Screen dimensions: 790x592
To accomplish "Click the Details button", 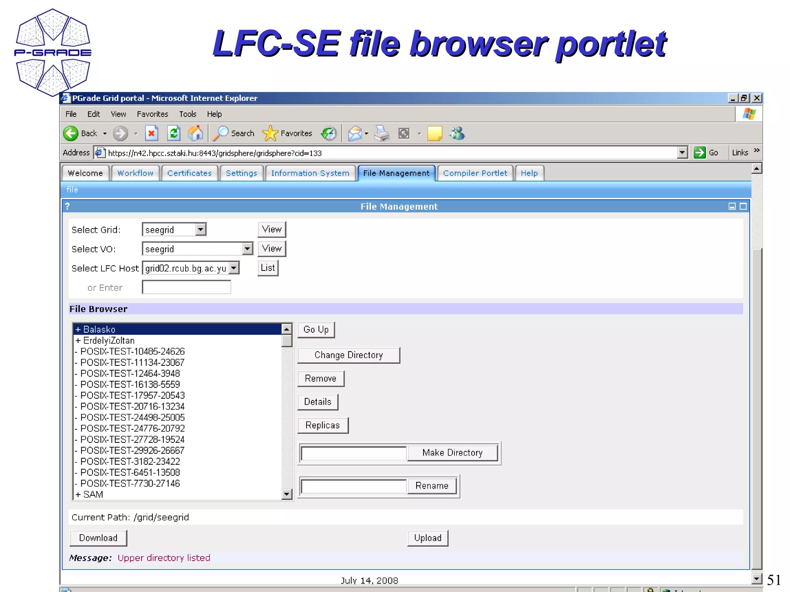I will point(318,402).
